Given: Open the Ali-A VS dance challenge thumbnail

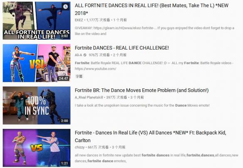Looking at the screenshot, I should (x=37, y=63).
